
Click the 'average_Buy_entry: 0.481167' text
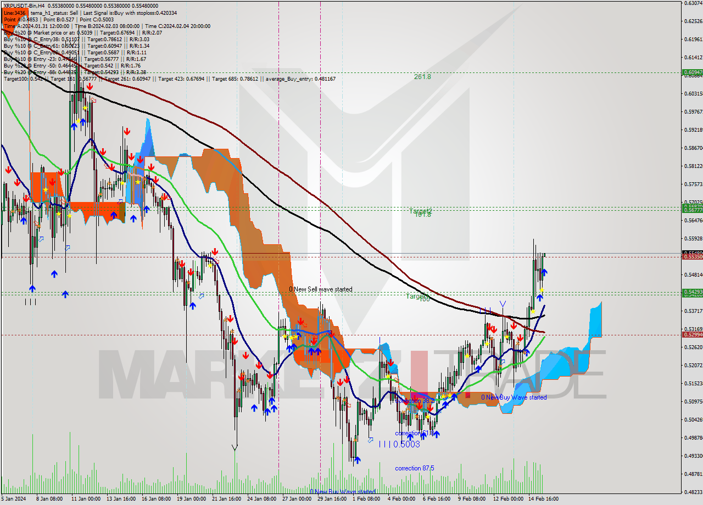(300, 79)
